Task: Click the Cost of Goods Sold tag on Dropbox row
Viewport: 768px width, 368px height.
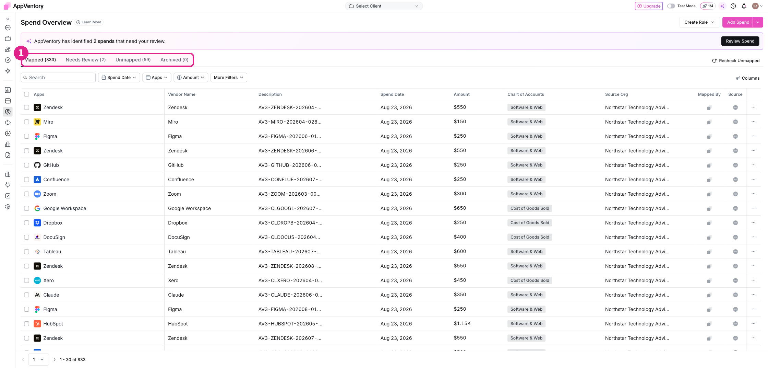Action: (x=529, y=223)
